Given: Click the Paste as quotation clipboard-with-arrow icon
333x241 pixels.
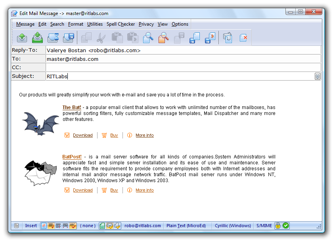Looking at the screenshot, I should (133, 38).
